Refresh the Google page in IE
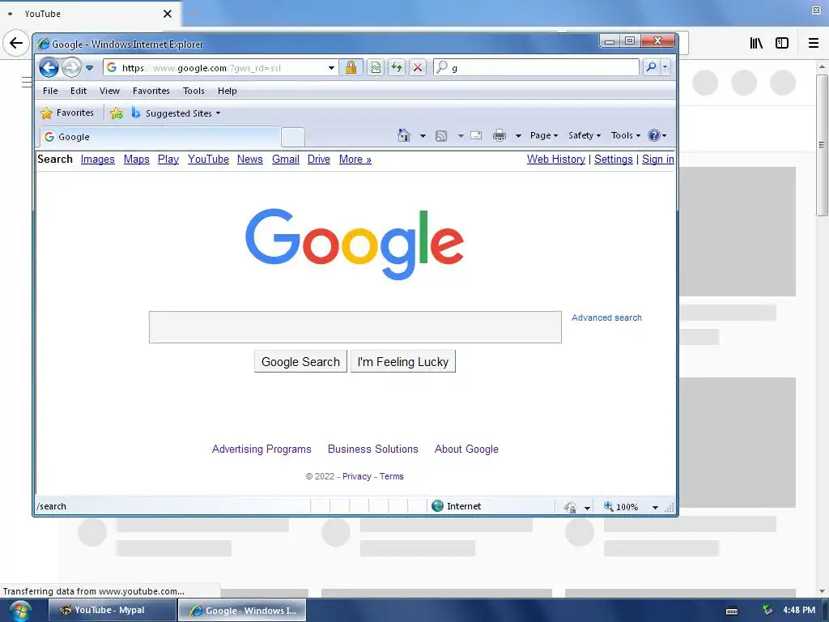Screen dimensions: 829x622 [x=397, y=67]
